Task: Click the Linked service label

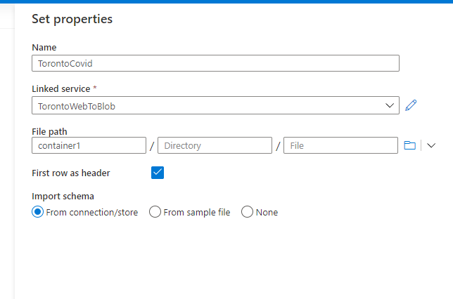Action: pos(60,89)
